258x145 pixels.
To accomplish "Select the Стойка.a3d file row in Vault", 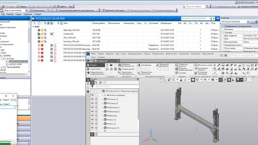I will coord(125,34).
